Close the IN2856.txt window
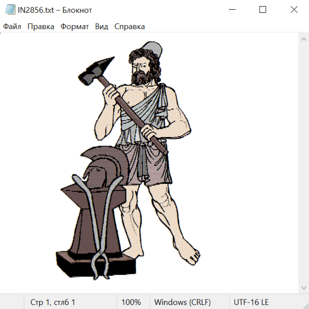The width and height of the screenshot is (309, 309). coord(294,10)
